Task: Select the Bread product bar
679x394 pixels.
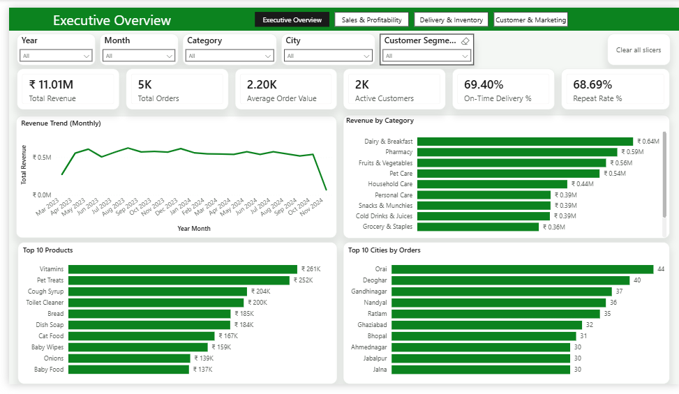Action: [x=149, y=314]
